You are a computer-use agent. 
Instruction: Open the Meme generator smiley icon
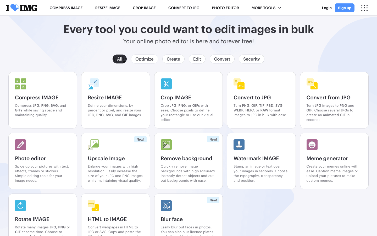tap(312, 145)
